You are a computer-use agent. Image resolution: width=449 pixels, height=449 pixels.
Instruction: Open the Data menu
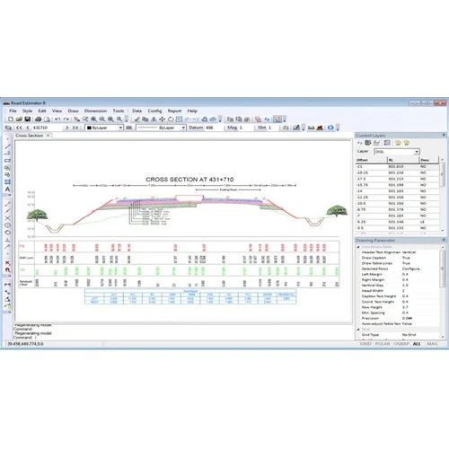tap(137, 110)
